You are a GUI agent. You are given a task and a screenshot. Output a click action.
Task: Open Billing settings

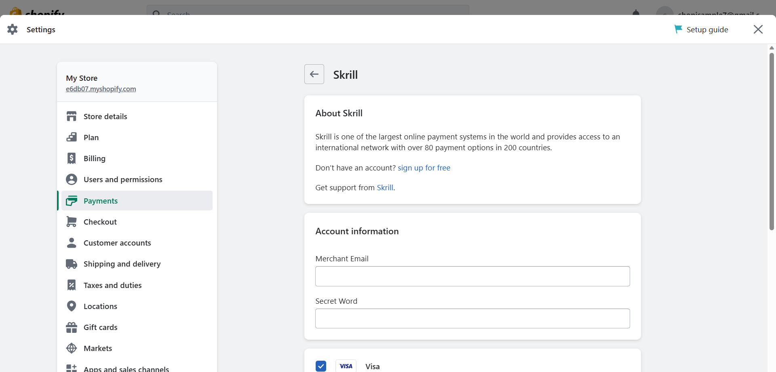(137, 158)
